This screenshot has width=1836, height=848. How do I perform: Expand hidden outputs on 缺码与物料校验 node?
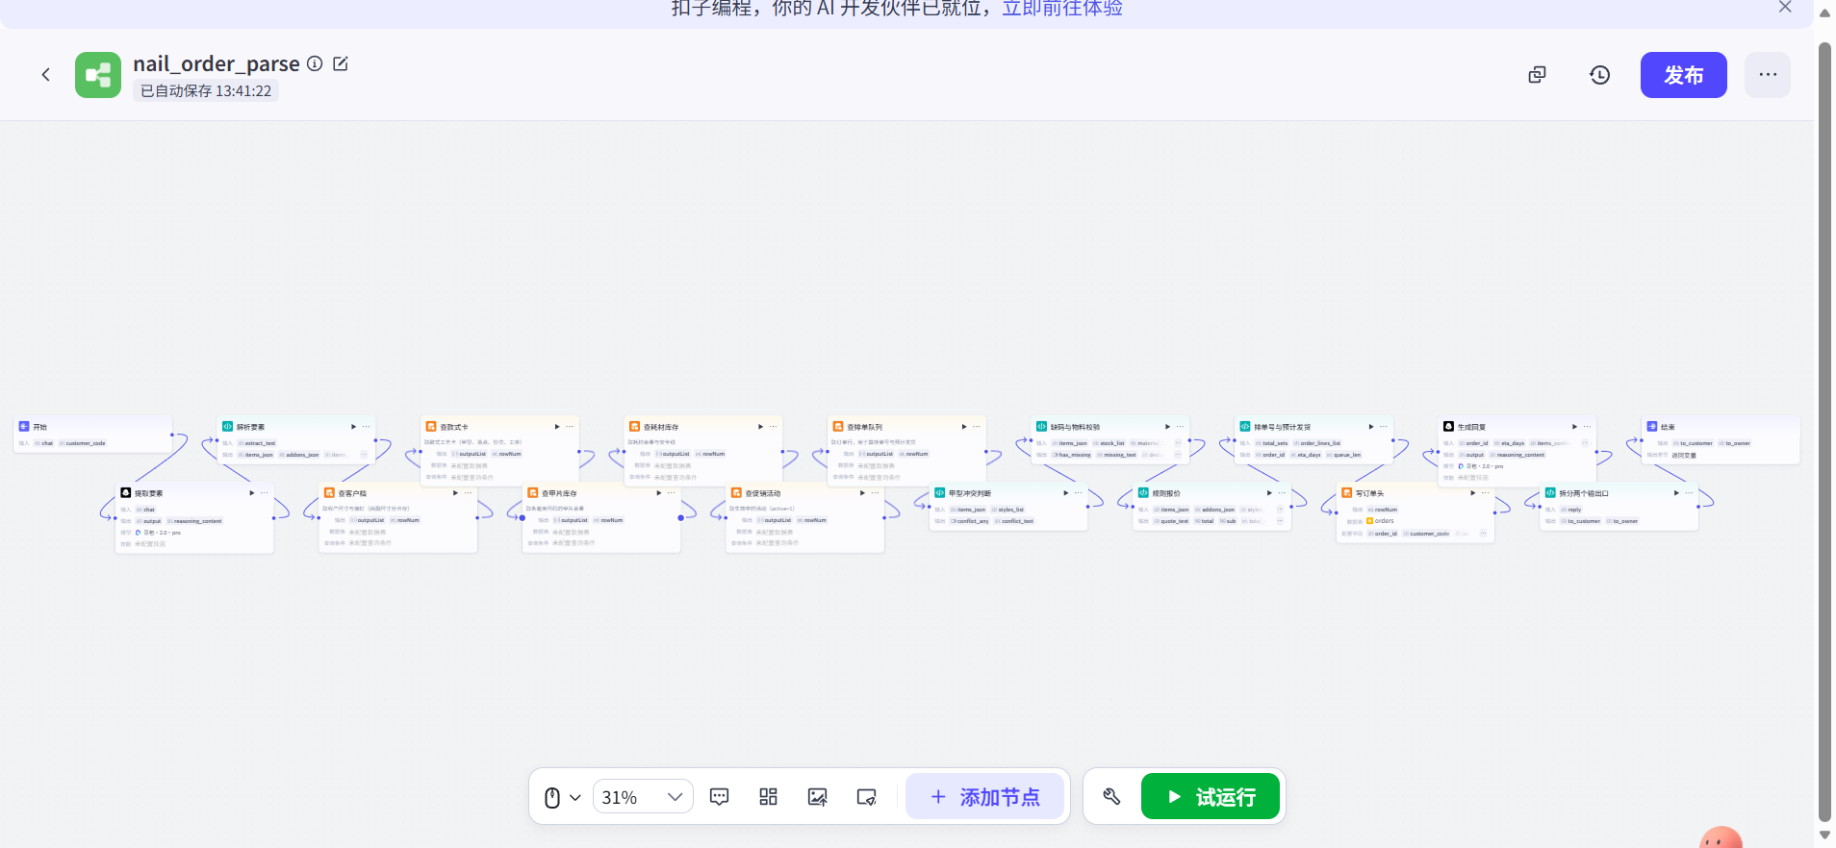pos(1178,455)
